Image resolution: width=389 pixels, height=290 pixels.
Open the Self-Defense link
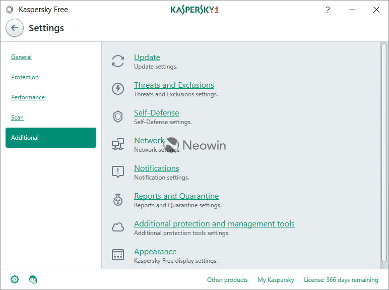coord(157,113)
